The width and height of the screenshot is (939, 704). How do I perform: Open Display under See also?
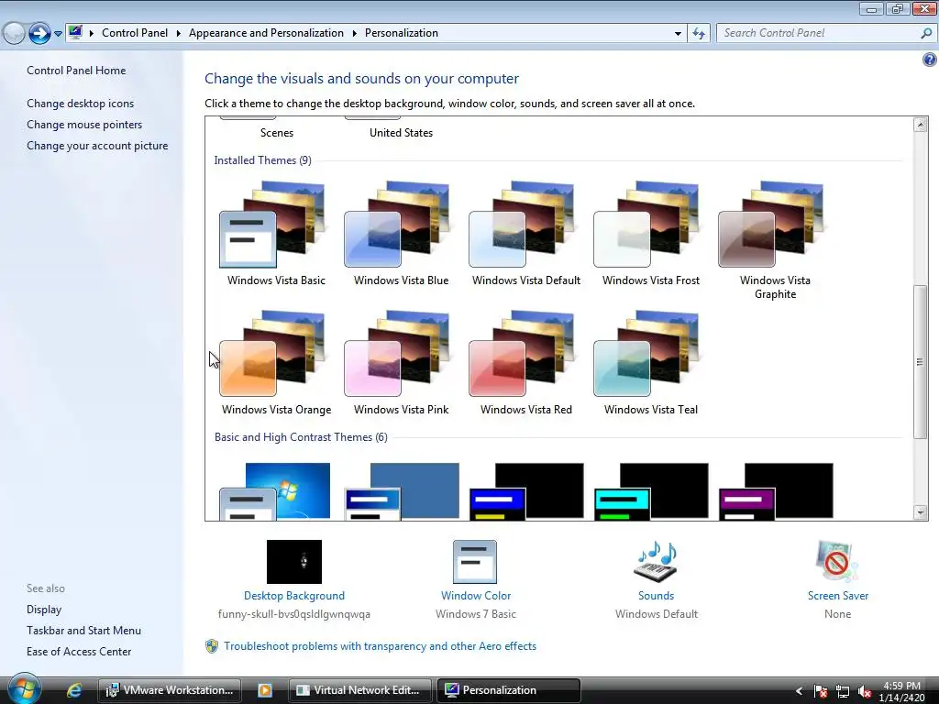(44, 610)
